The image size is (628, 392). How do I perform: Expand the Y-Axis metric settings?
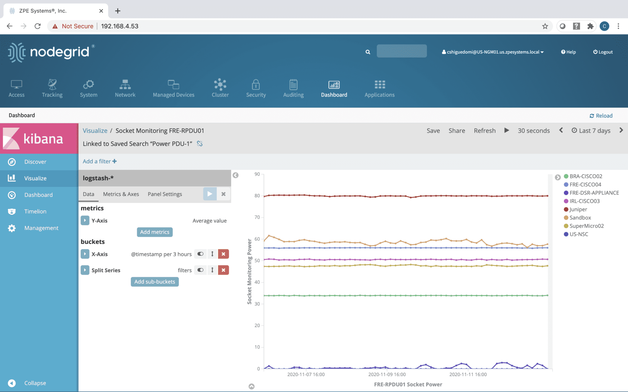click(x=85, y=220)
